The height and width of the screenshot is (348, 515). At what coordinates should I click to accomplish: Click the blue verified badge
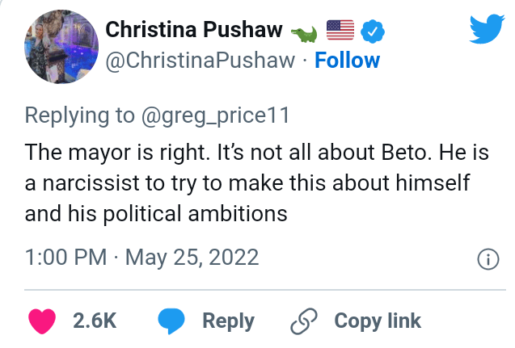[370, 31]
